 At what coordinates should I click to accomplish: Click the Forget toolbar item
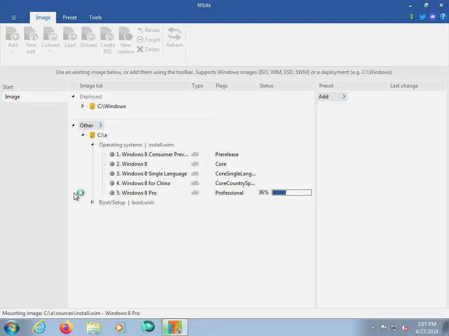(149, 40)
